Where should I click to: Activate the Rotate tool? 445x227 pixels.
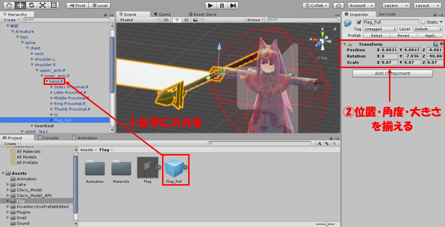(31, 5)
